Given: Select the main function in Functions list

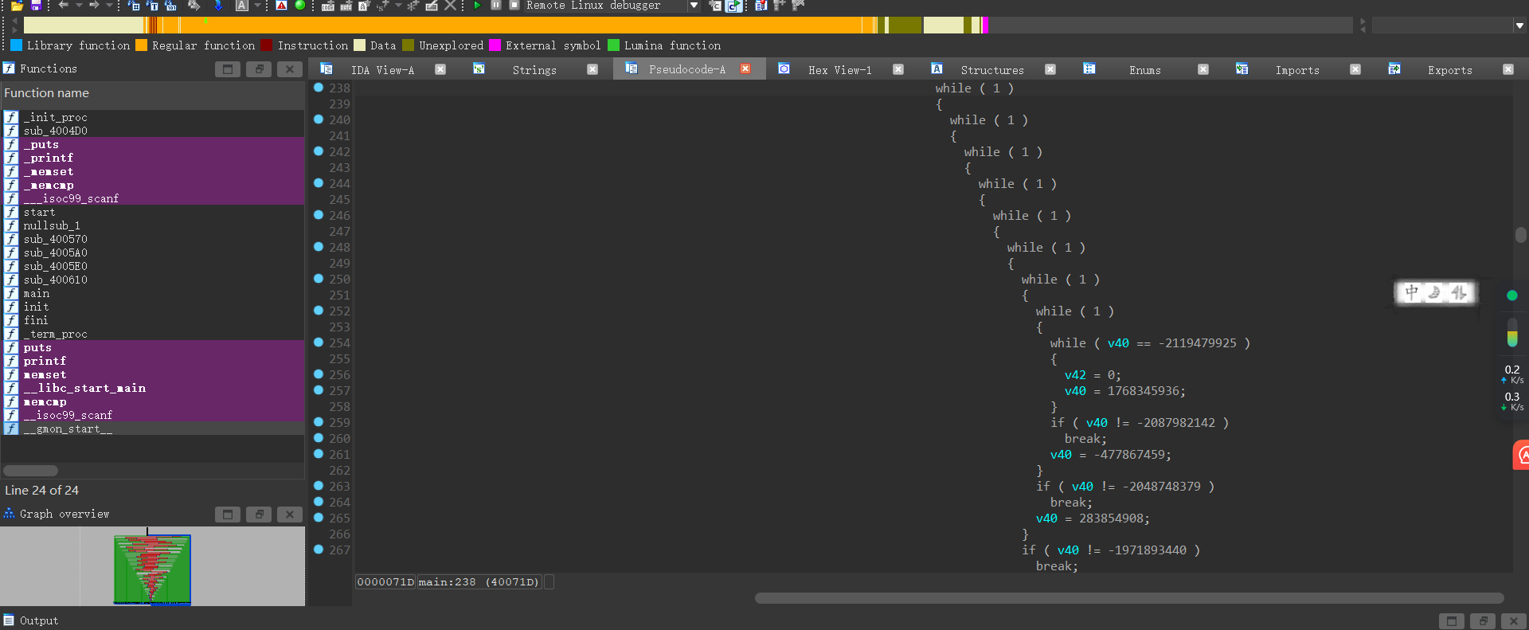Looking at the screenshot, I should pos(37,293).
